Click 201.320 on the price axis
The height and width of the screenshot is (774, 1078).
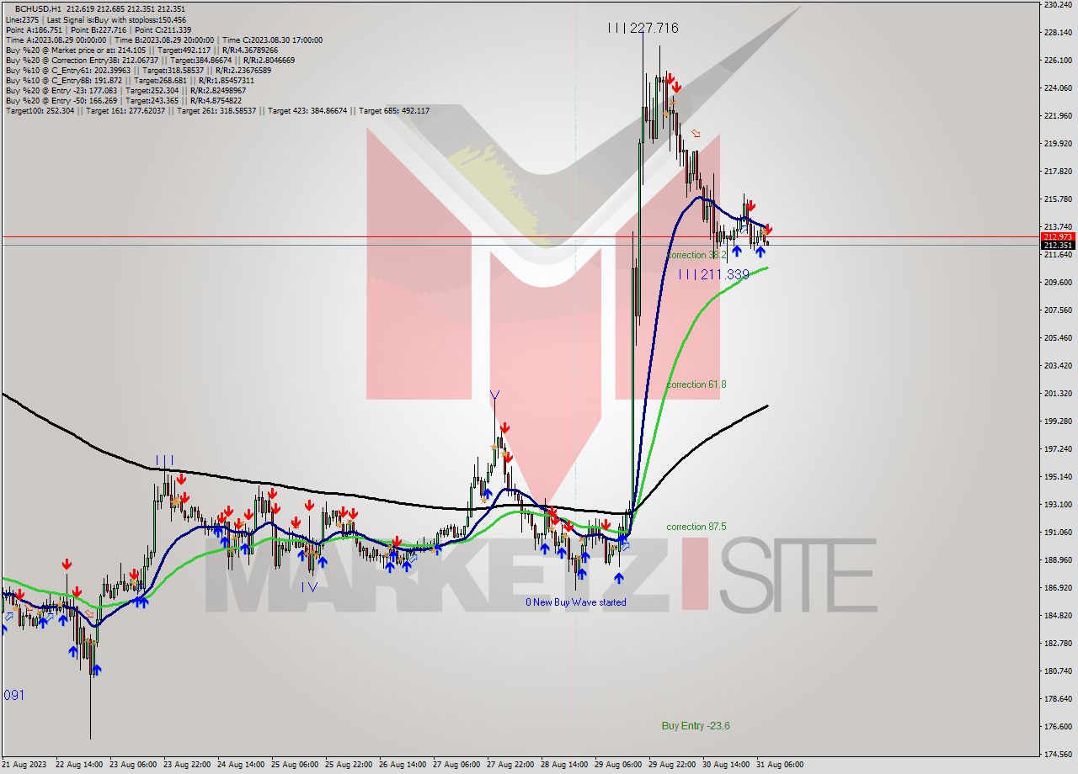point(1057,393)
